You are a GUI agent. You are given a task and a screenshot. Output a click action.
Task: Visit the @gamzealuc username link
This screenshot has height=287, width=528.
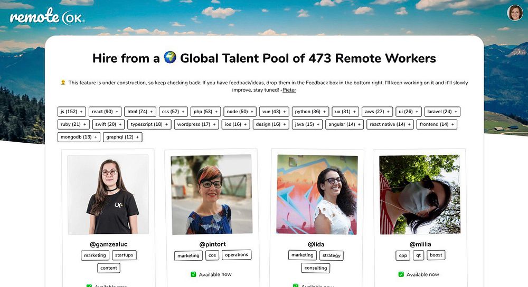pyautogui.click(x=108, y=244)
